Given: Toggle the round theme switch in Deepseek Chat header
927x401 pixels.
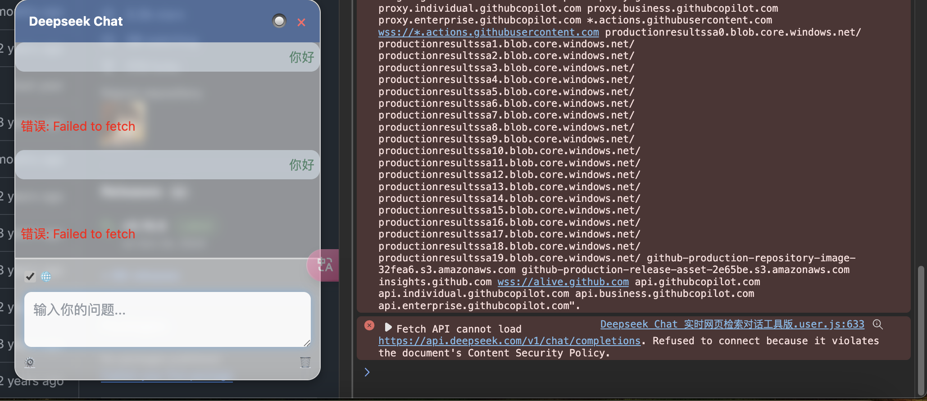Looking at the screenshot, I should pos(279,21).
